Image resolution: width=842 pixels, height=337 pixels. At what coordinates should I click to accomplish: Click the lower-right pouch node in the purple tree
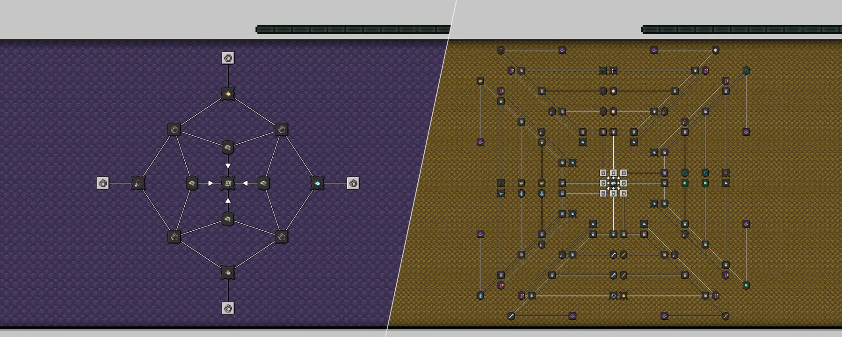pyautogui.click(x=282, y=237)
